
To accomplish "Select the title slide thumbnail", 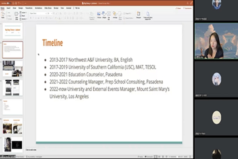I will [x=13, y=31].
